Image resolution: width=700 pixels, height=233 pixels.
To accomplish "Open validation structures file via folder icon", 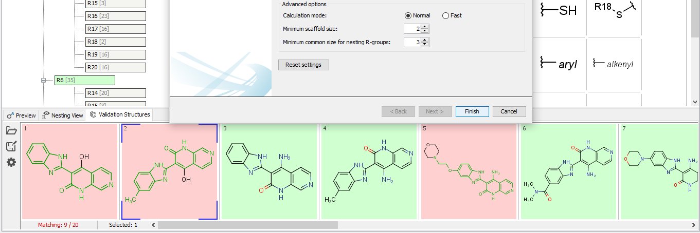I will (11, 131).
